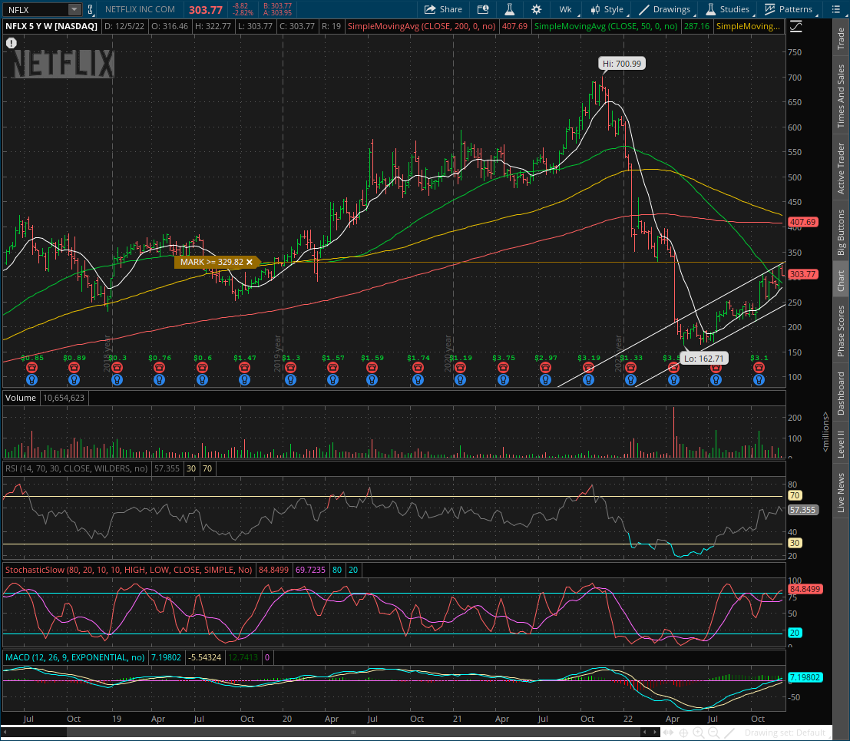Click the blue bulb icon below $1.74
This screenshot has width=850, height=741.
click(x=418, y=379)
